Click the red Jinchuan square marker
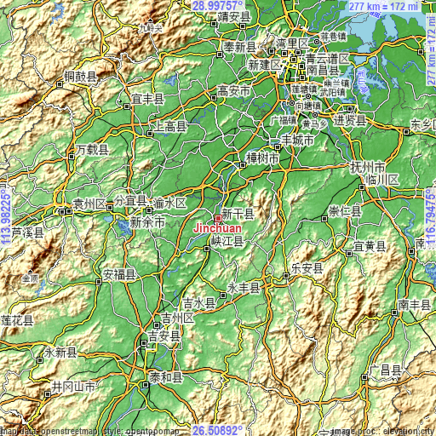The height and width of the screenshot is (436, 436). tap(218, 218)
